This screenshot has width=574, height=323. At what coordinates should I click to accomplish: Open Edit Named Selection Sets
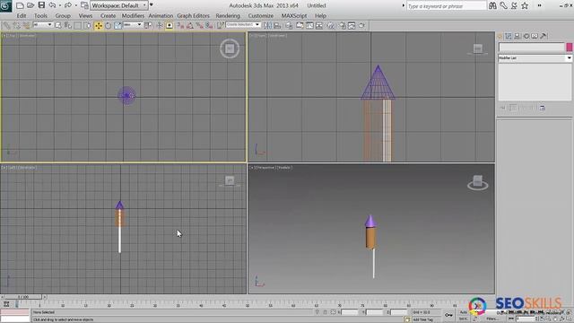(x=221, y=25)
